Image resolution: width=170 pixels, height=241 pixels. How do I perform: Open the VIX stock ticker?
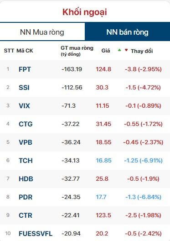tap(24, 106)
